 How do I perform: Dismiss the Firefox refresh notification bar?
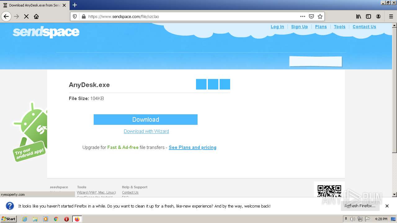[387, 206]
